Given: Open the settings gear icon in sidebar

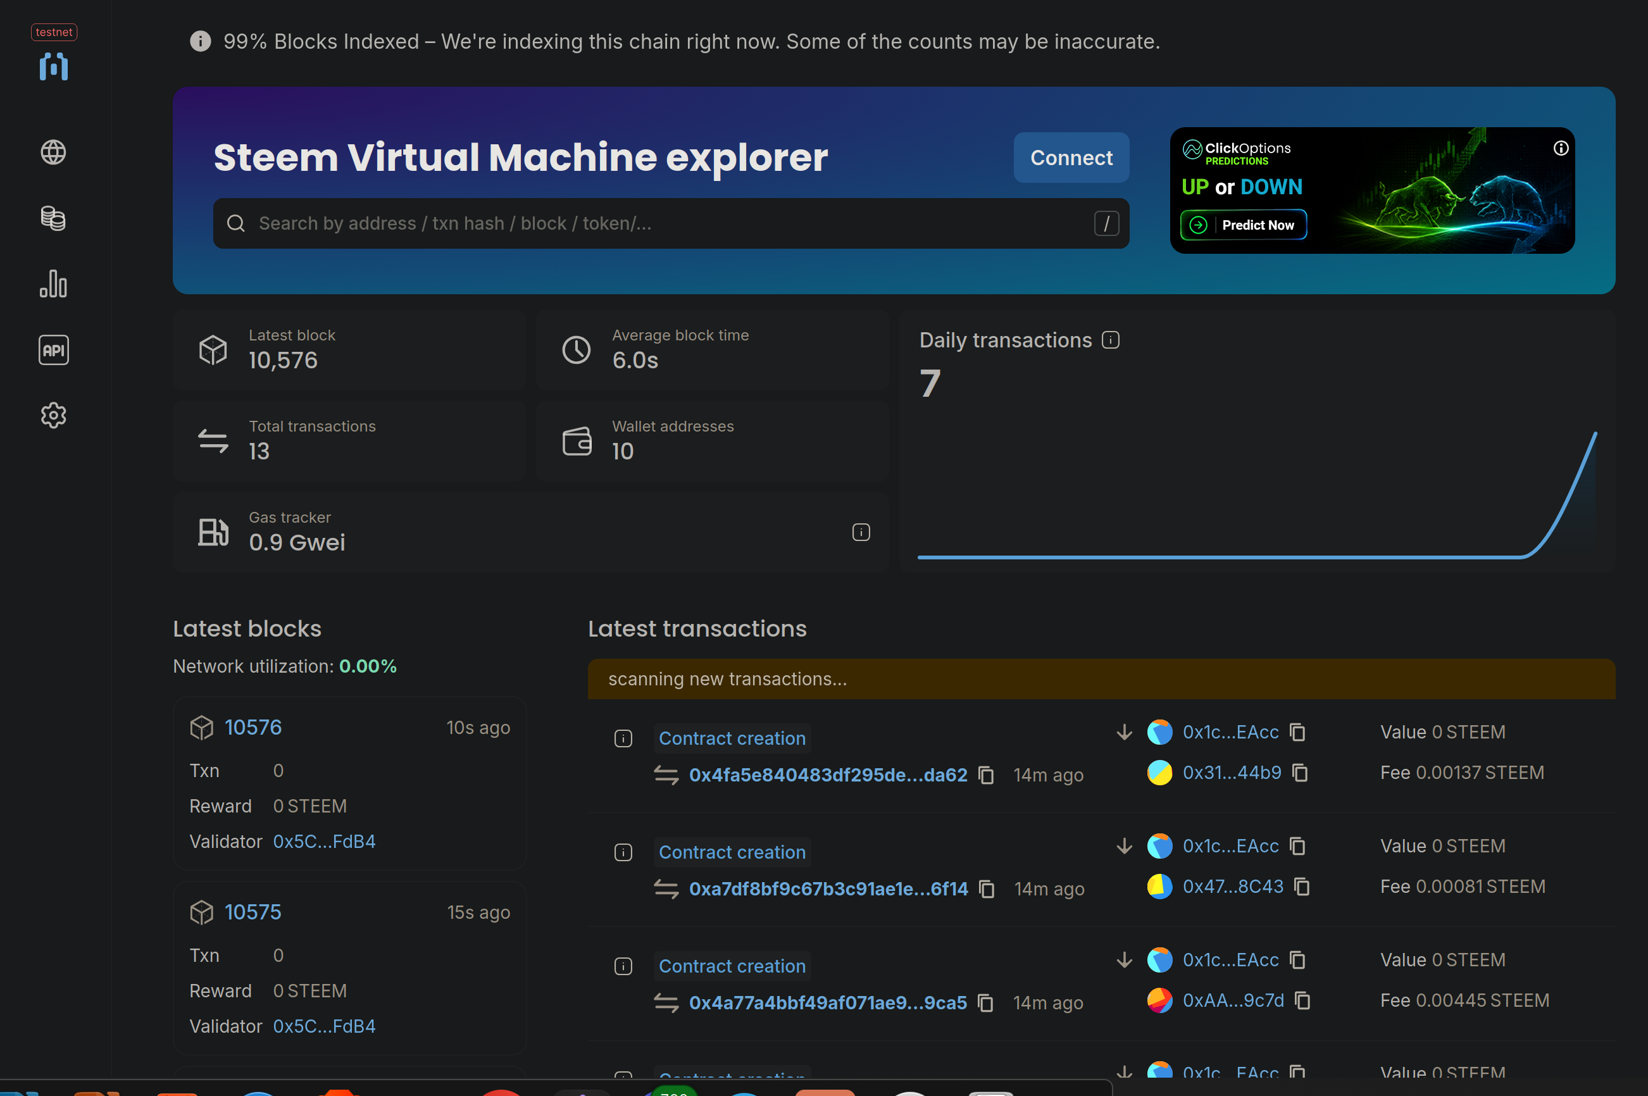Looking at the screenshot, I should coord(53,415).
